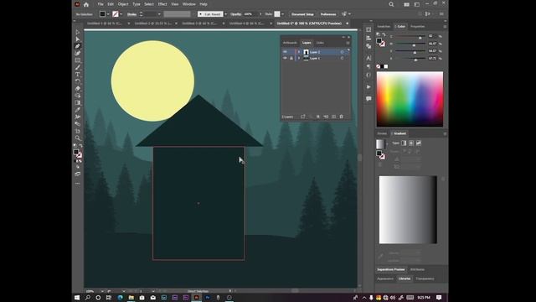Select the Direct Selection tool
Image resolution: width=536 pixels, height=302 pixels.
click(x=78, y=39)
